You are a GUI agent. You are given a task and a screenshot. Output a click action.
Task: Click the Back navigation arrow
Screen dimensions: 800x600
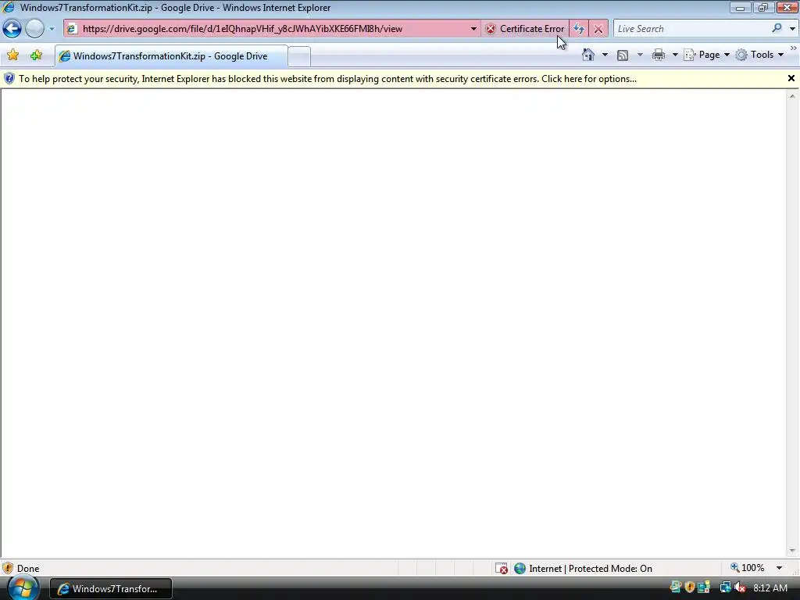coord(12,29)
